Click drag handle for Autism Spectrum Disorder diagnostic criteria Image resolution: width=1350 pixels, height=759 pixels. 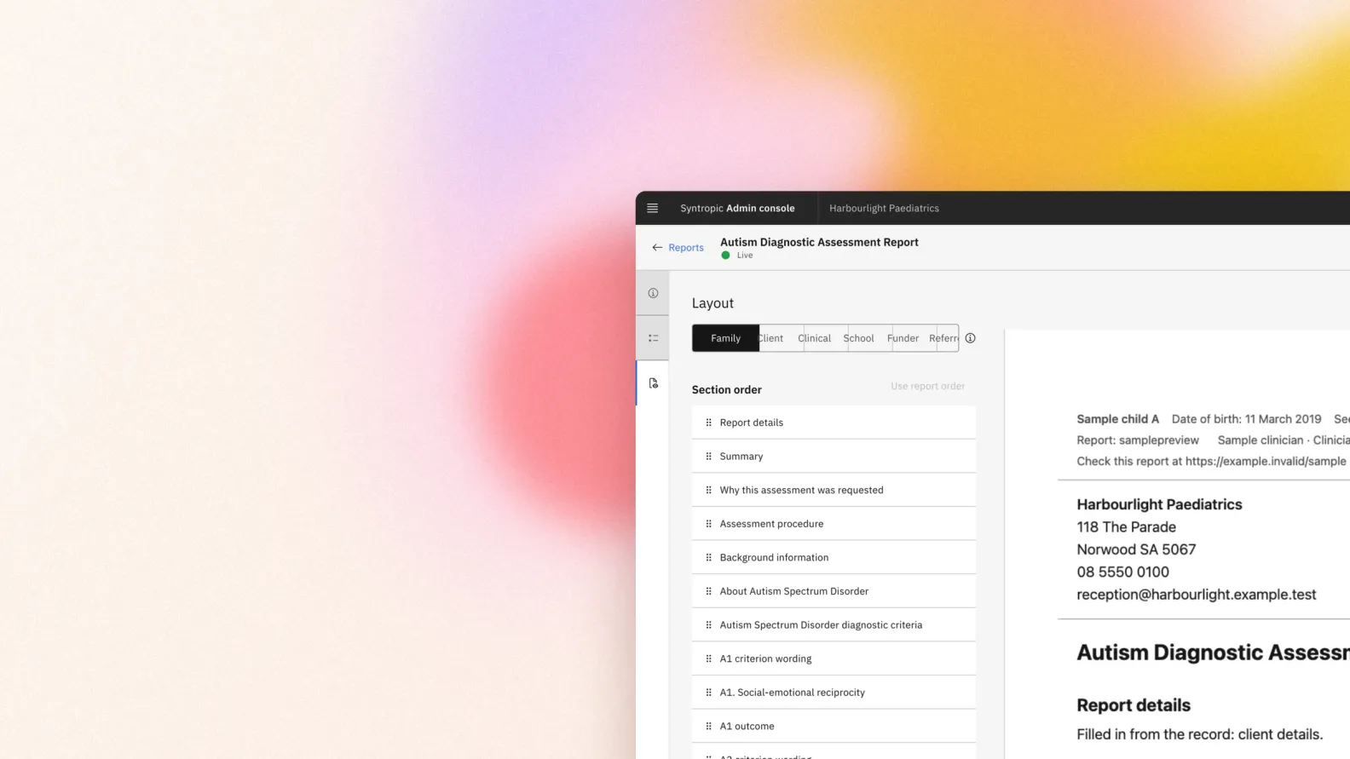pos(708,625)
